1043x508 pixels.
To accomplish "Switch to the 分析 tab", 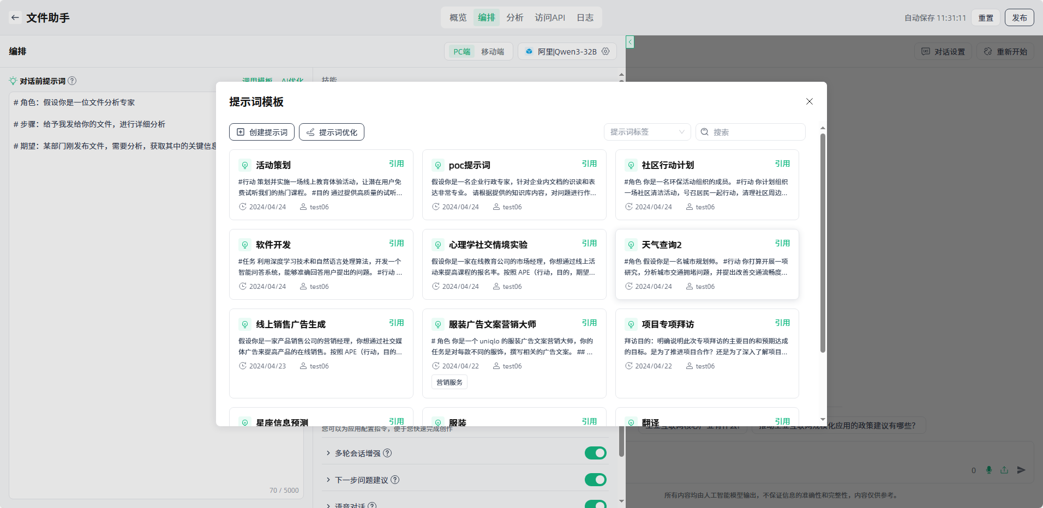I will click(514, 17).
